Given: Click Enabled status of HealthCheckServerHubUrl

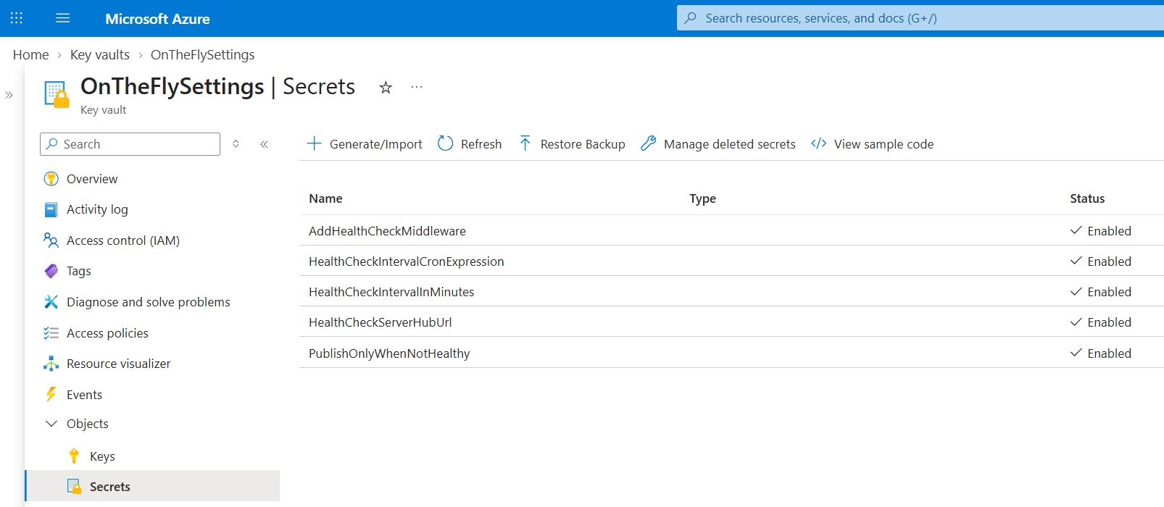Looking at the screenshot, I should click(1101, 322).
